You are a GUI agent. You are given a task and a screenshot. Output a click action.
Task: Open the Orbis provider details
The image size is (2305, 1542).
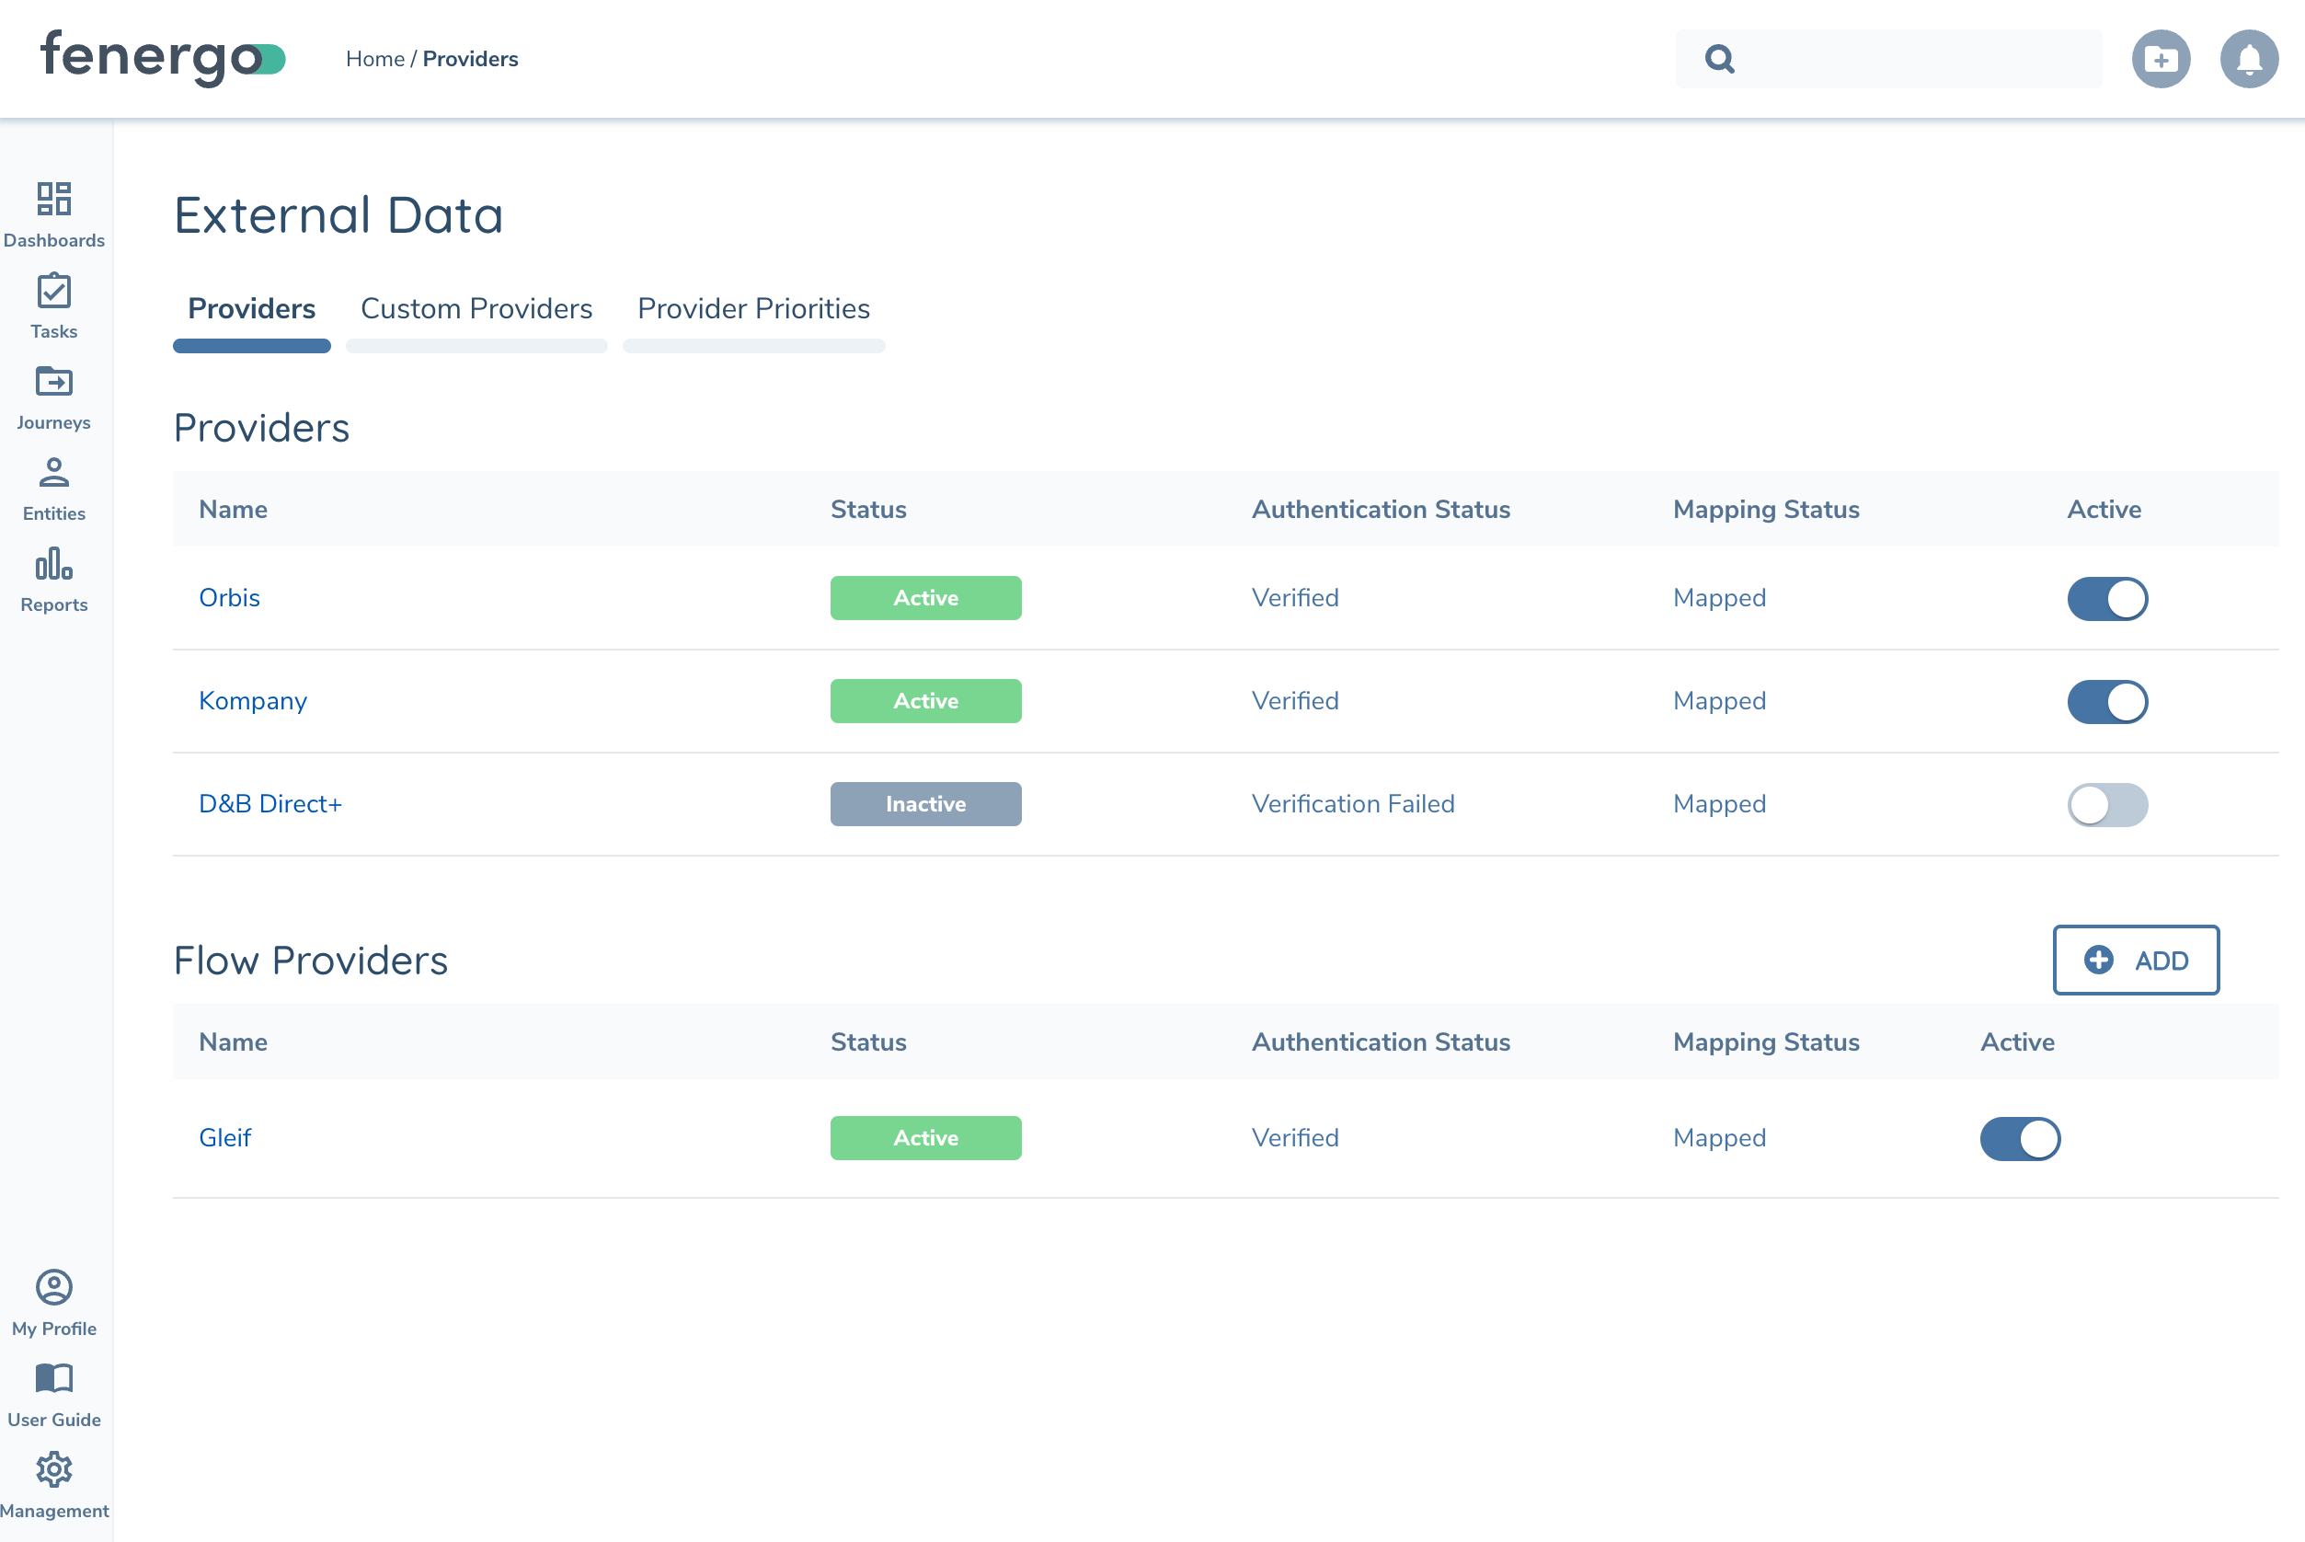(x=229, y=597)
